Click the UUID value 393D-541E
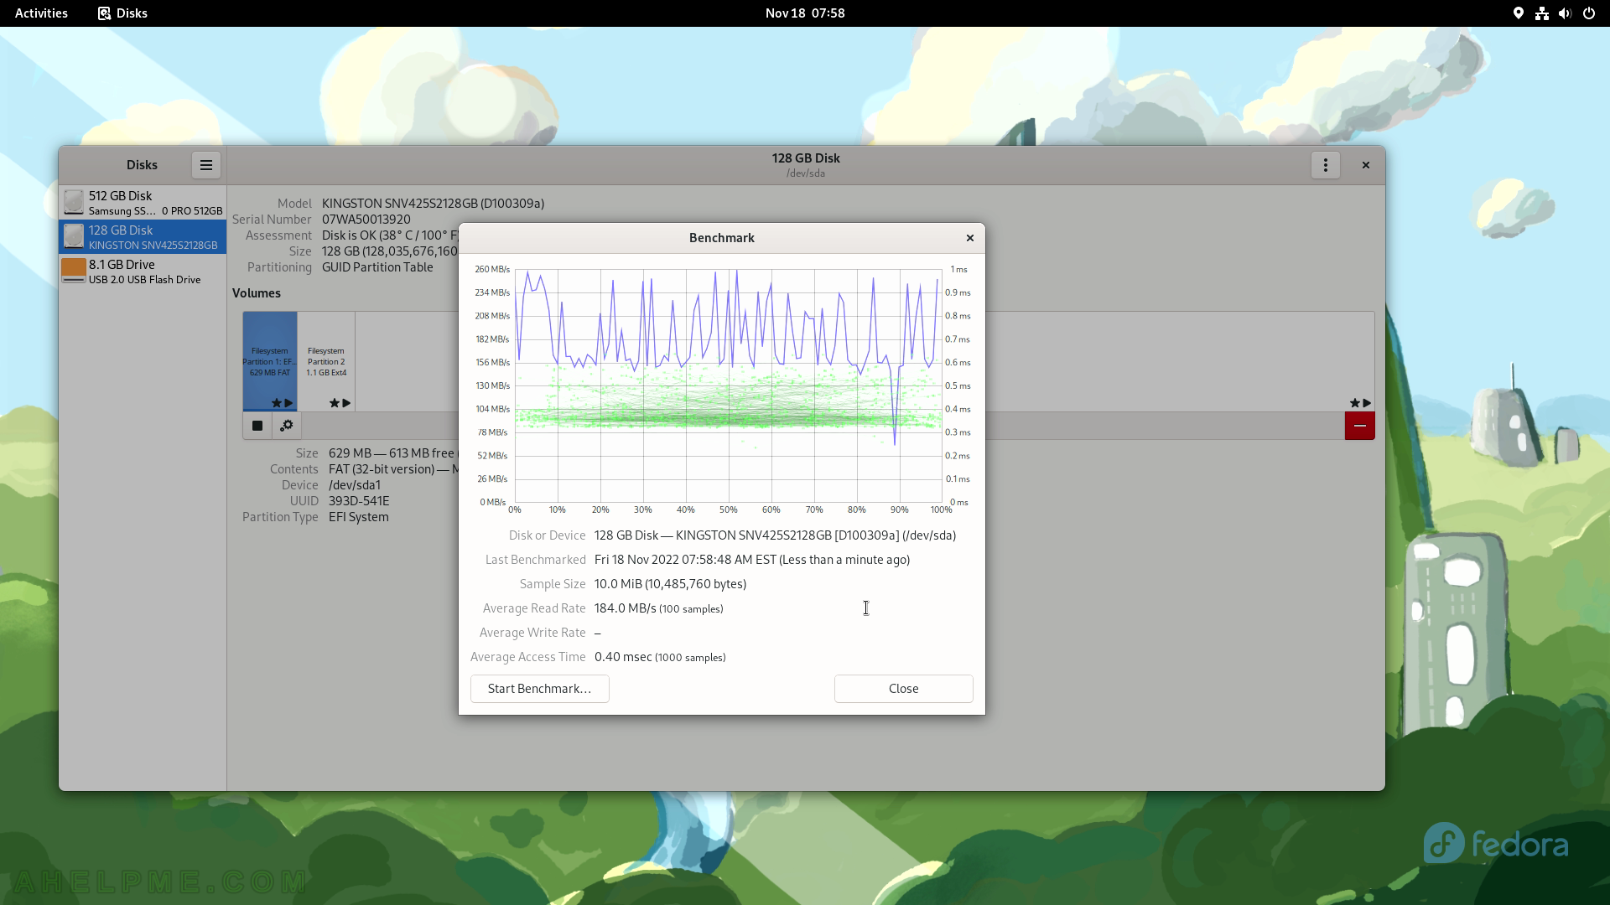This screenshot has height=905, width=1610. [359, 501]
